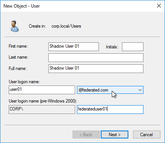Click the pre-Windows 2000 field with federateduser01

pos(110,109)
